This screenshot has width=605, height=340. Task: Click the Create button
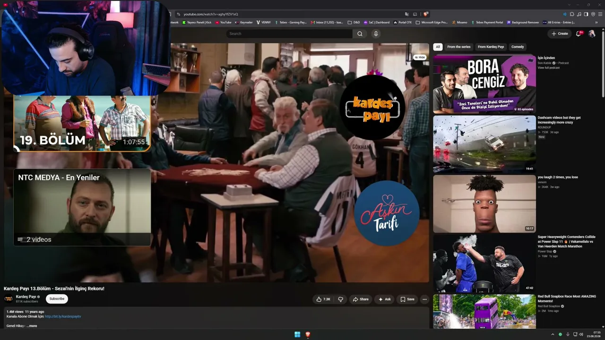(560, 34)
